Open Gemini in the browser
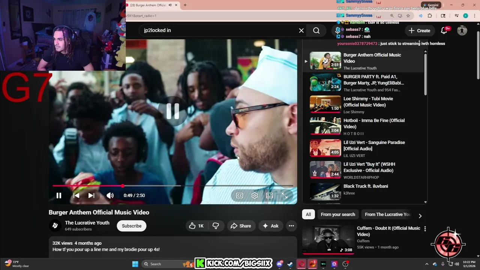The height and width of the screenshot is (270, 480). tap(430, 5)
